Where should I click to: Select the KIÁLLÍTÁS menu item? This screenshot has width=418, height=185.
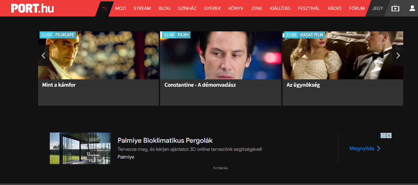click(x=280, y=8)
